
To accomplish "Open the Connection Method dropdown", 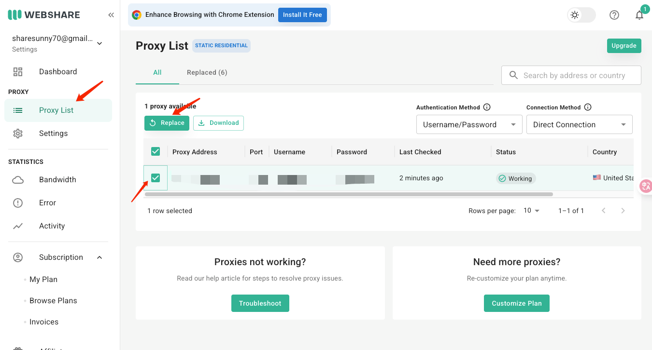I will point(580,124).
